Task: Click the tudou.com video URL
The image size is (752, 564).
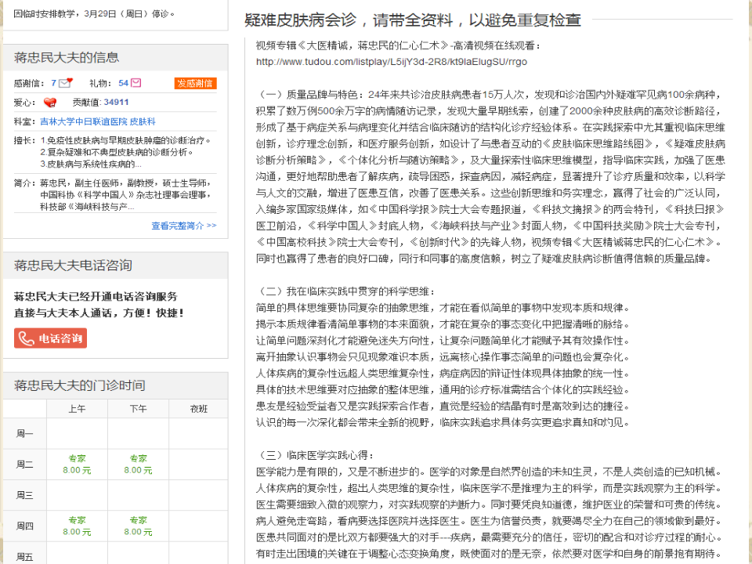Action: coord(392,61)
